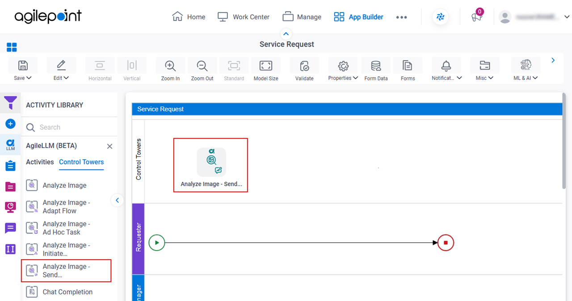The image size is (572, 301).
Task: Click the blue grid apps icon
Action: tap(12, 47)
